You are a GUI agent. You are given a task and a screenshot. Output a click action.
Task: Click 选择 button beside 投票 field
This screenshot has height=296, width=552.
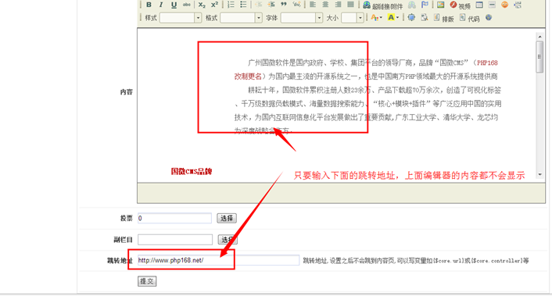pos(227,219)
